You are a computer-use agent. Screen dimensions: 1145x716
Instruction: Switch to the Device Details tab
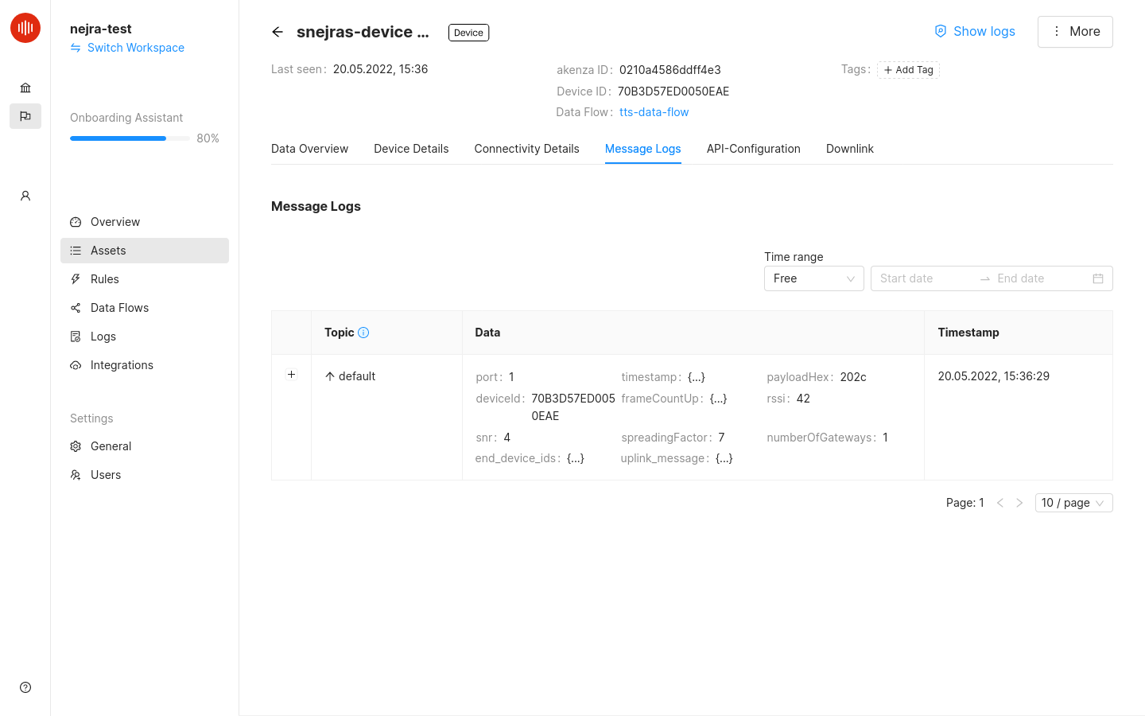coord(411,149)
